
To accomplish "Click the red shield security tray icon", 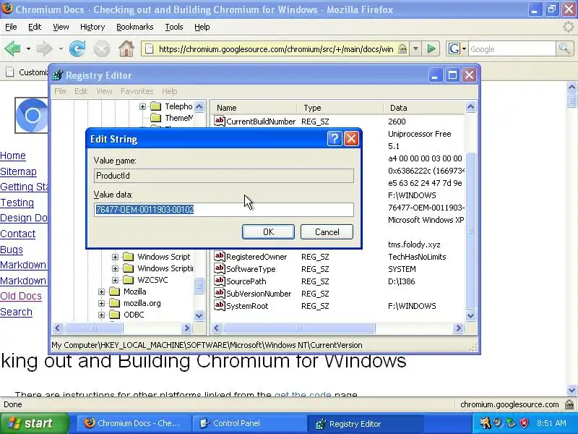I will [x=524, y=423].
